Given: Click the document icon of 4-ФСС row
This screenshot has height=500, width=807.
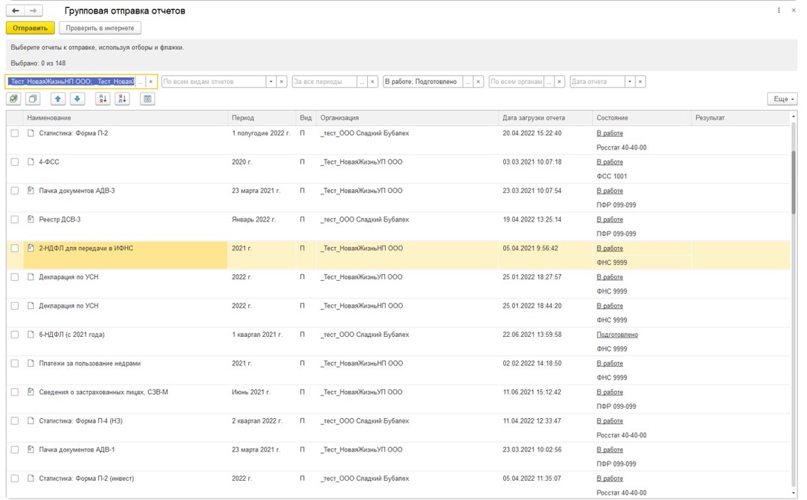Looking at the screenshot, I should [31, 162].
